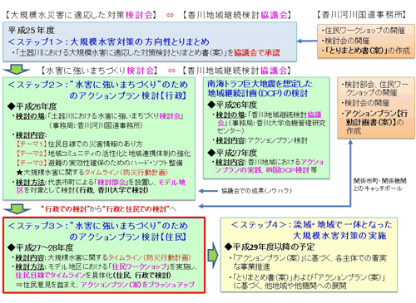Click 【テーマ1】 住民目線での災害情報 line
The width and height of the screenshot is (416, 303).
[79, 144]
